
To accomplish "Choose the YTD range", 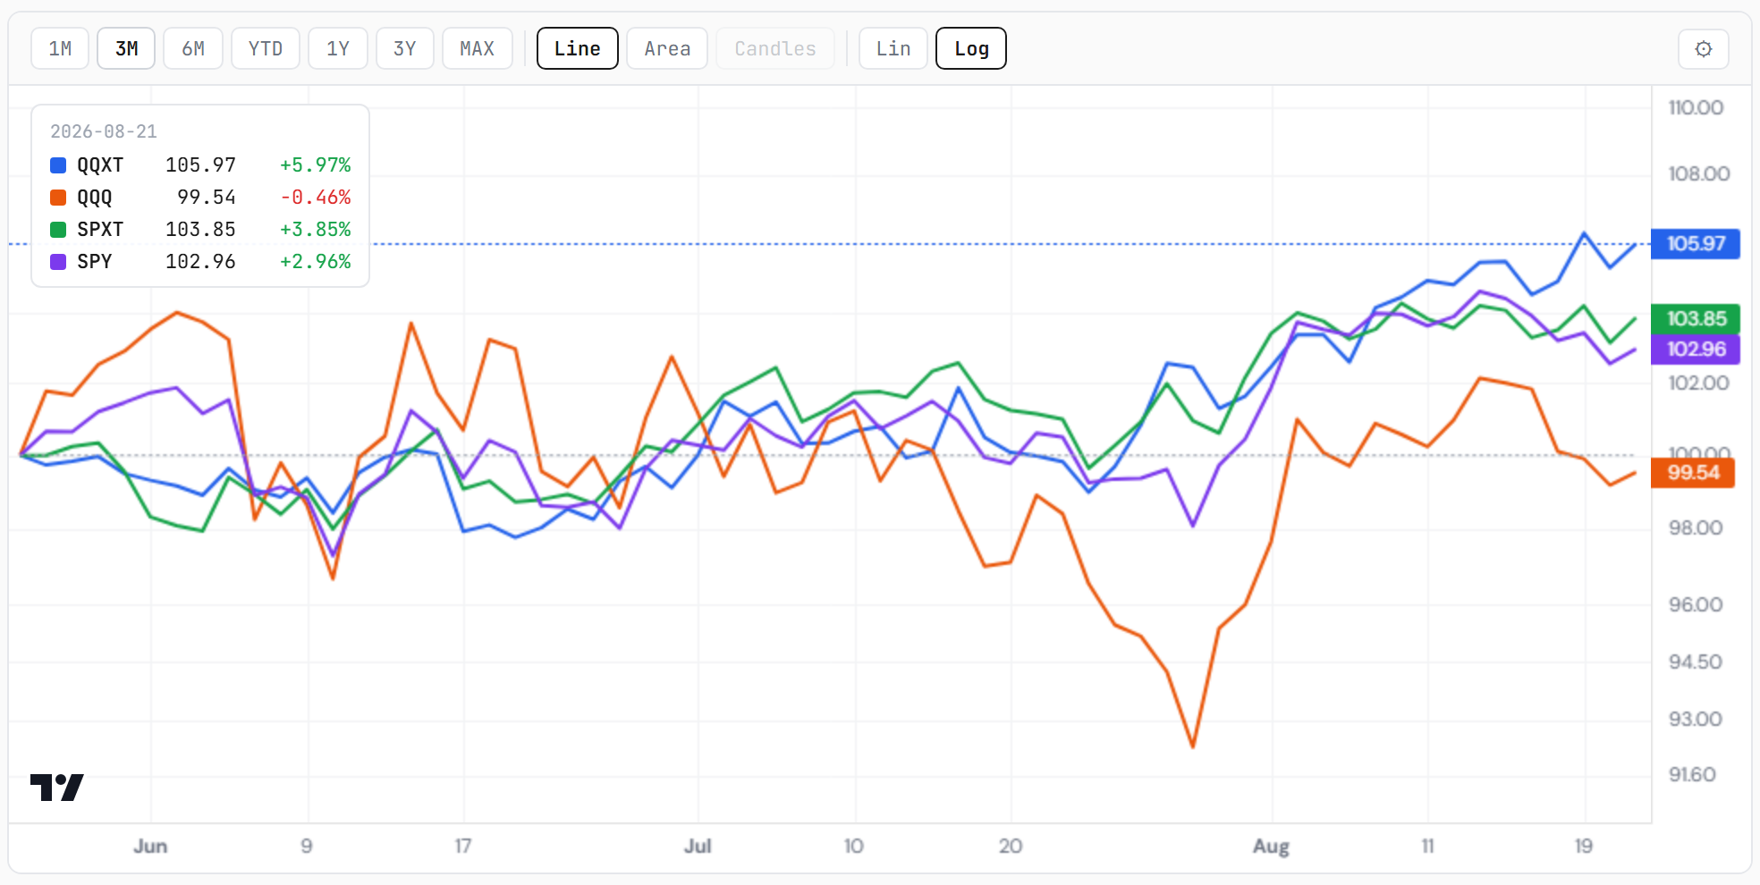I will 266,48.
